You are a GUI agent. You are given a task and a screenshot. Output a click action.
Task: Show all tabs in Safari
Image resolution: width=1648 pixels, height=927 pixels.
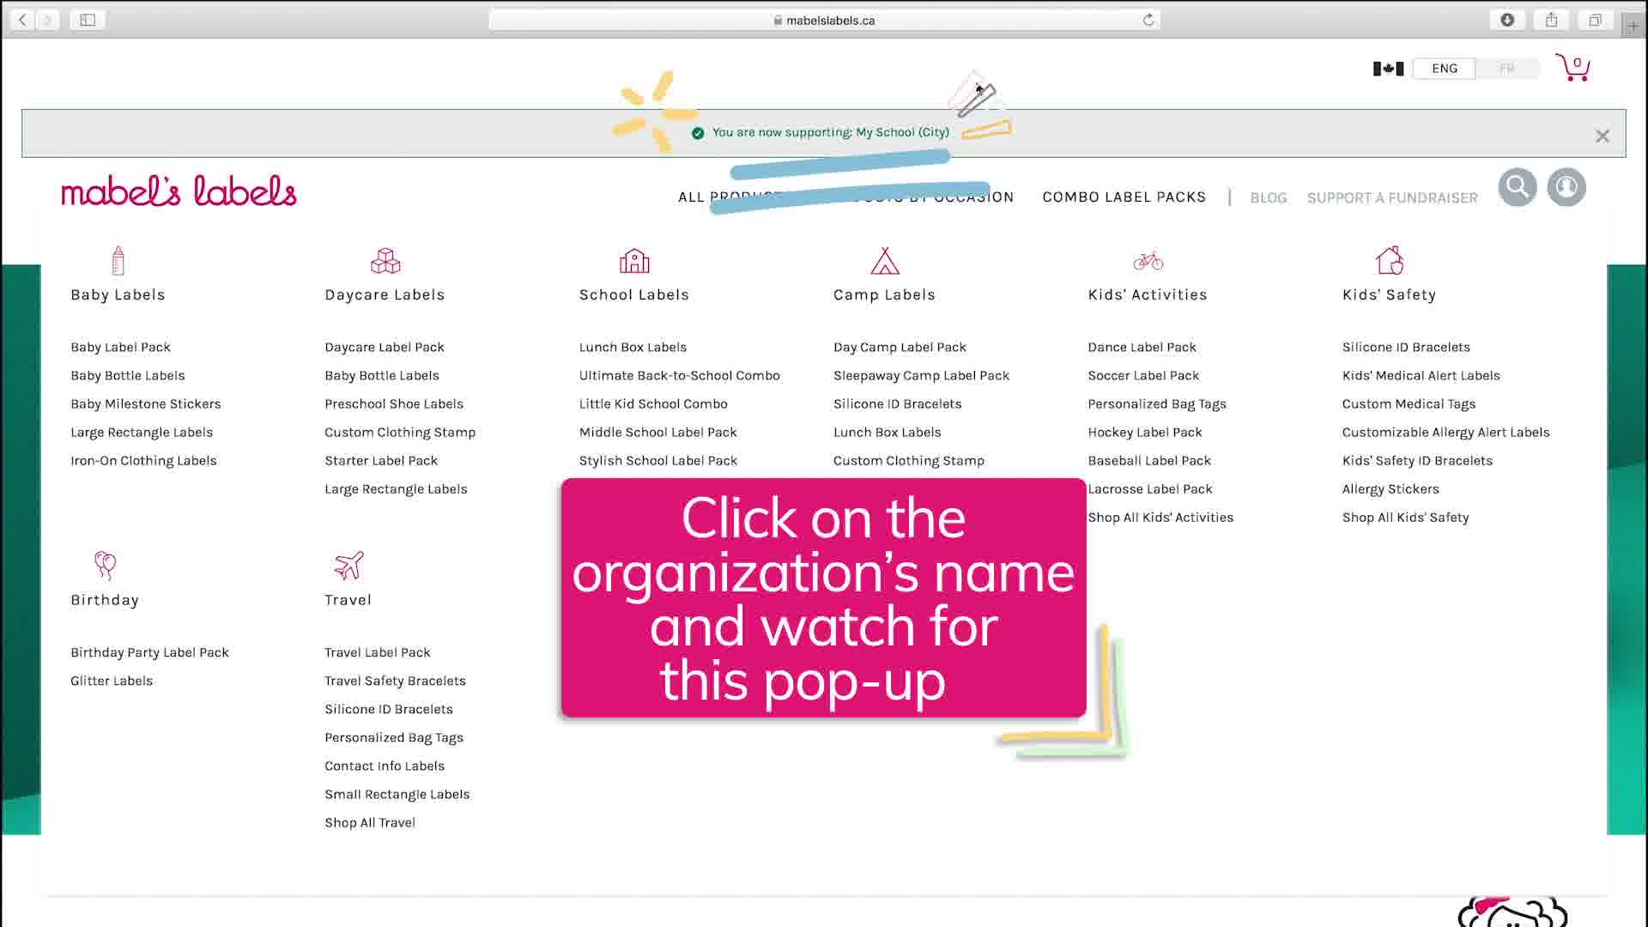tap(1595, 20)
